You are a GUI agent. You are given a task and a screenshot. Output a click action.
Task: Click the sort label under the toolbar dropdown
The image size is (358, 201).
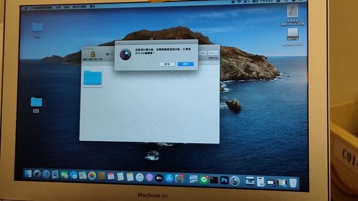click(213, 58)
